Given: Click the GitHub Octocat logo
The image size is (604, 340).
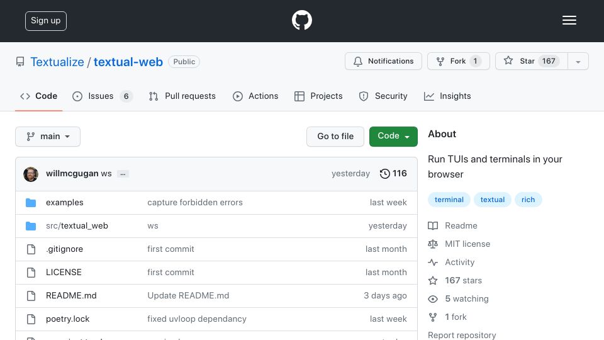Looking at the screenshot, I should pyautogui.click(x=301, y=20).
